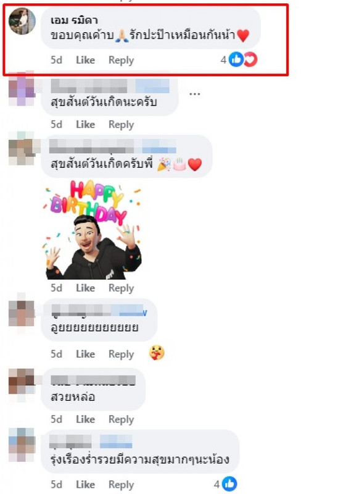
Task: Like the รุ่งเรืองร่ำรวย comment
Action: (85, 484)
